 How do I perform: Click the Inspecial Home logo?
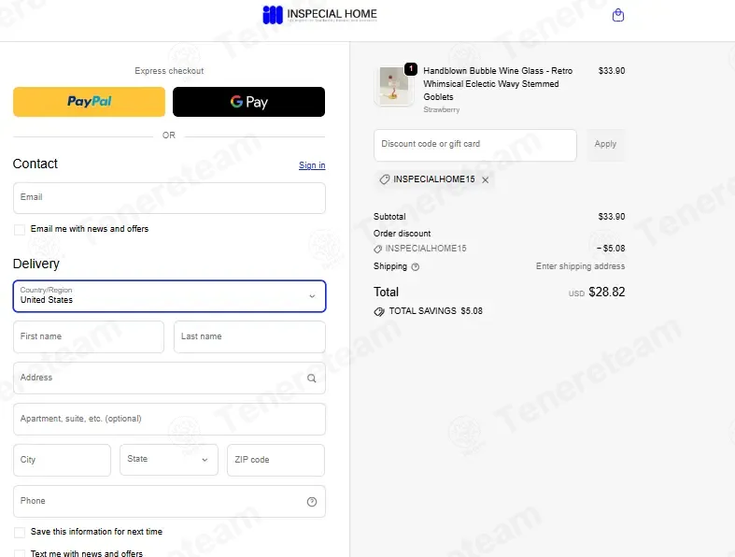point(319,15)
